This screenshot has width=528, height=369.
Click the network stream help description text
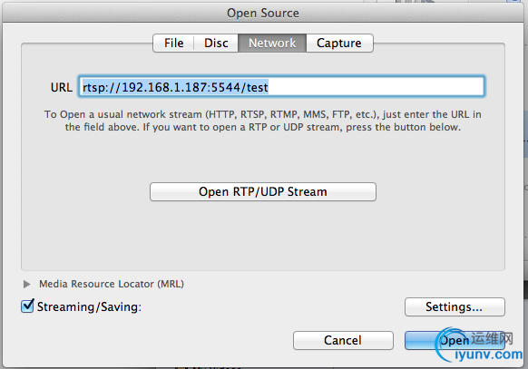click(263, 121)
